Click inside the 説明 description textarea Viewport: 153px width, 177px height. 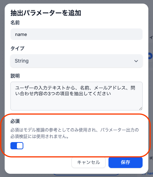76,96
